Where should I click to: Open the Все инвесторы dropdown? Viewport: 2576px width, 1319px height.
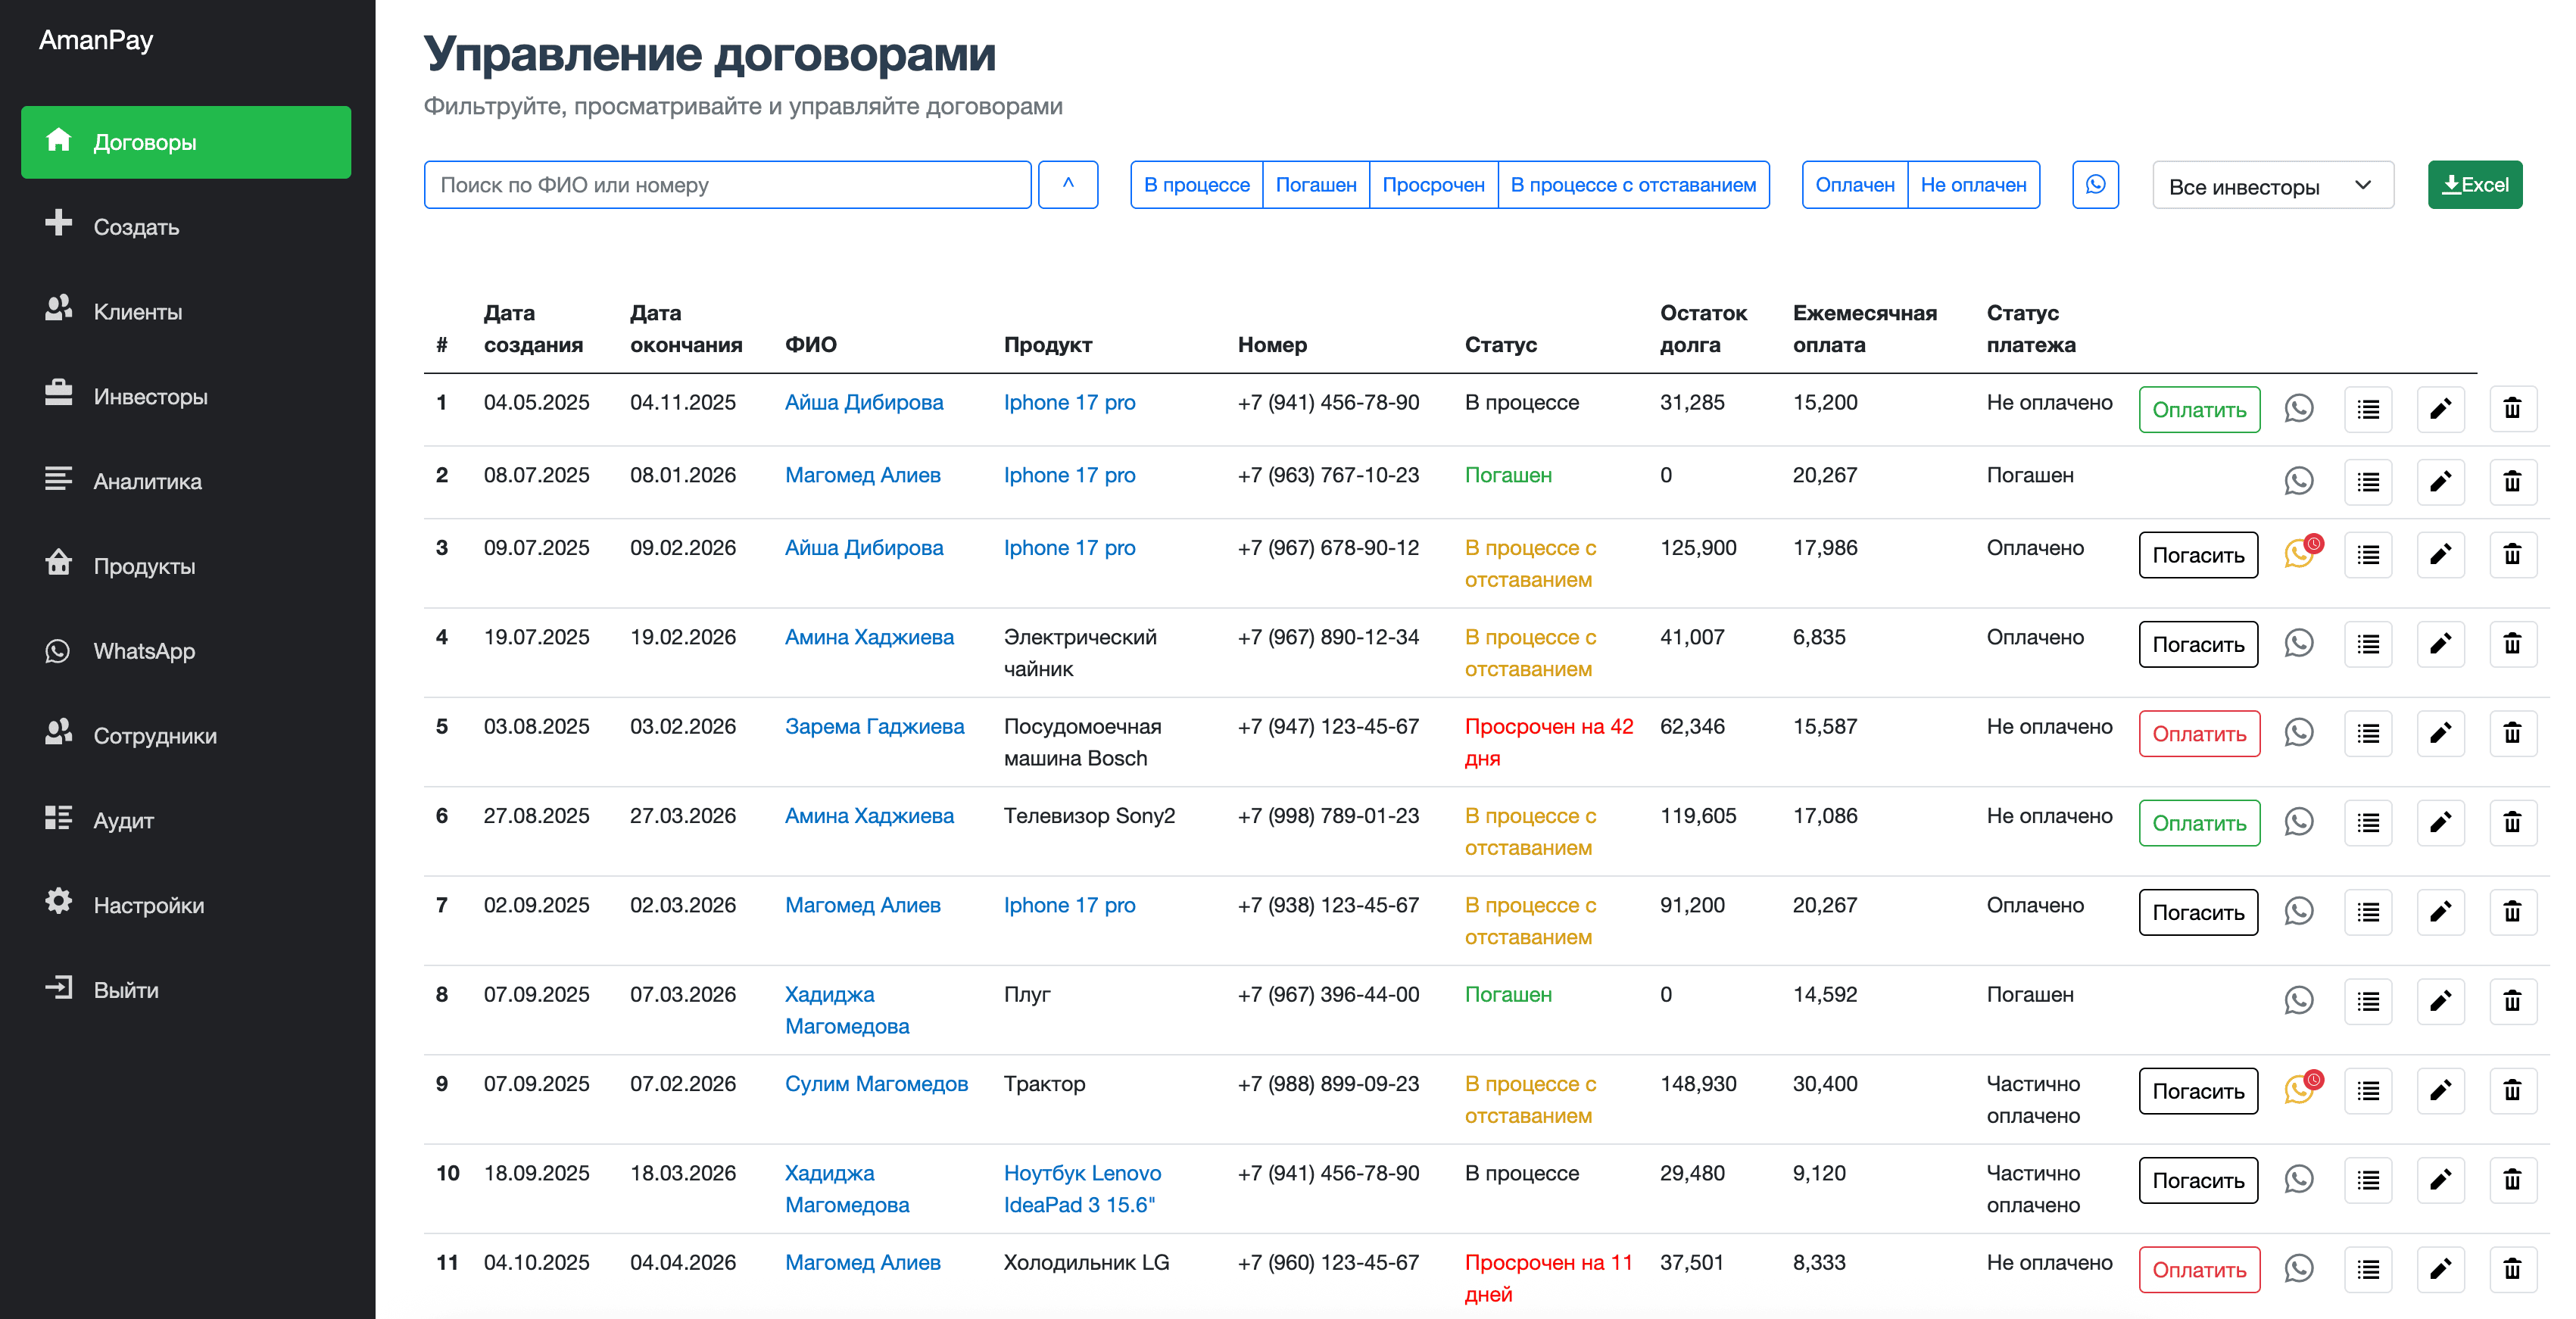pyautogui.click(x=2271, y=184)
